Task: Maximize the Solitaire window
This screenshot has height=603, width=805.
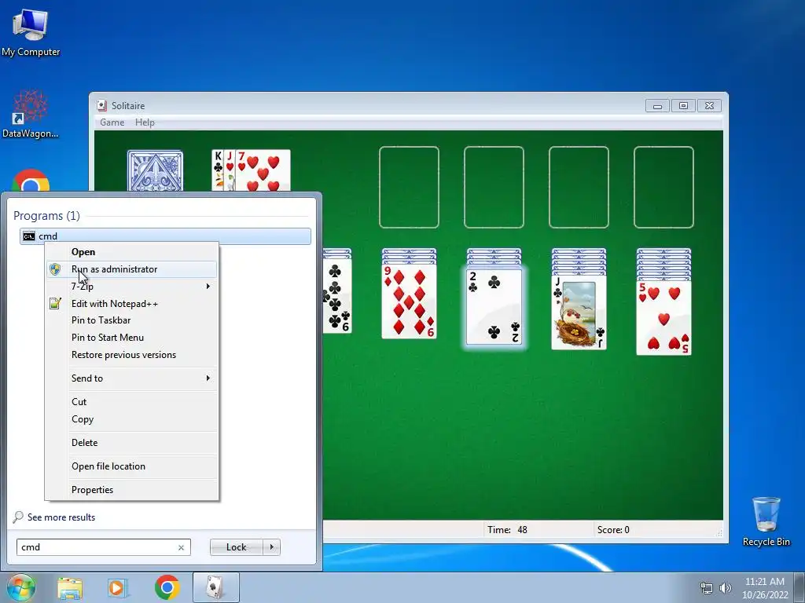Action: tap(683, 106)
